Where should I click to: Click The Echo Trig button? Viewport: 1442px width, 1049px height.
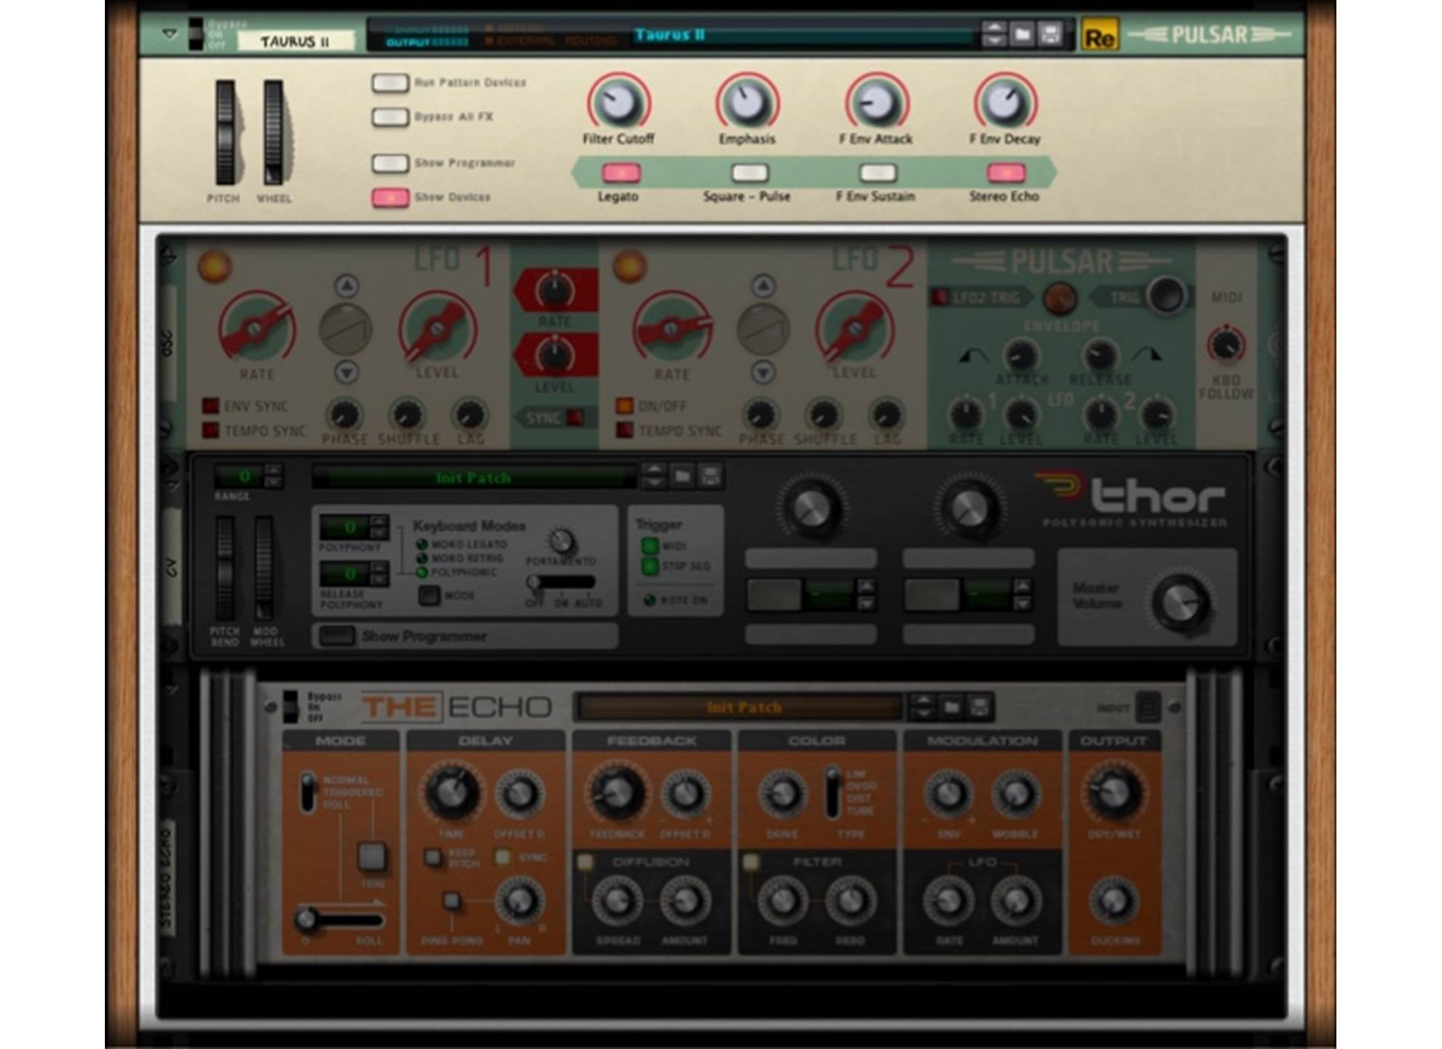[372, 856]
